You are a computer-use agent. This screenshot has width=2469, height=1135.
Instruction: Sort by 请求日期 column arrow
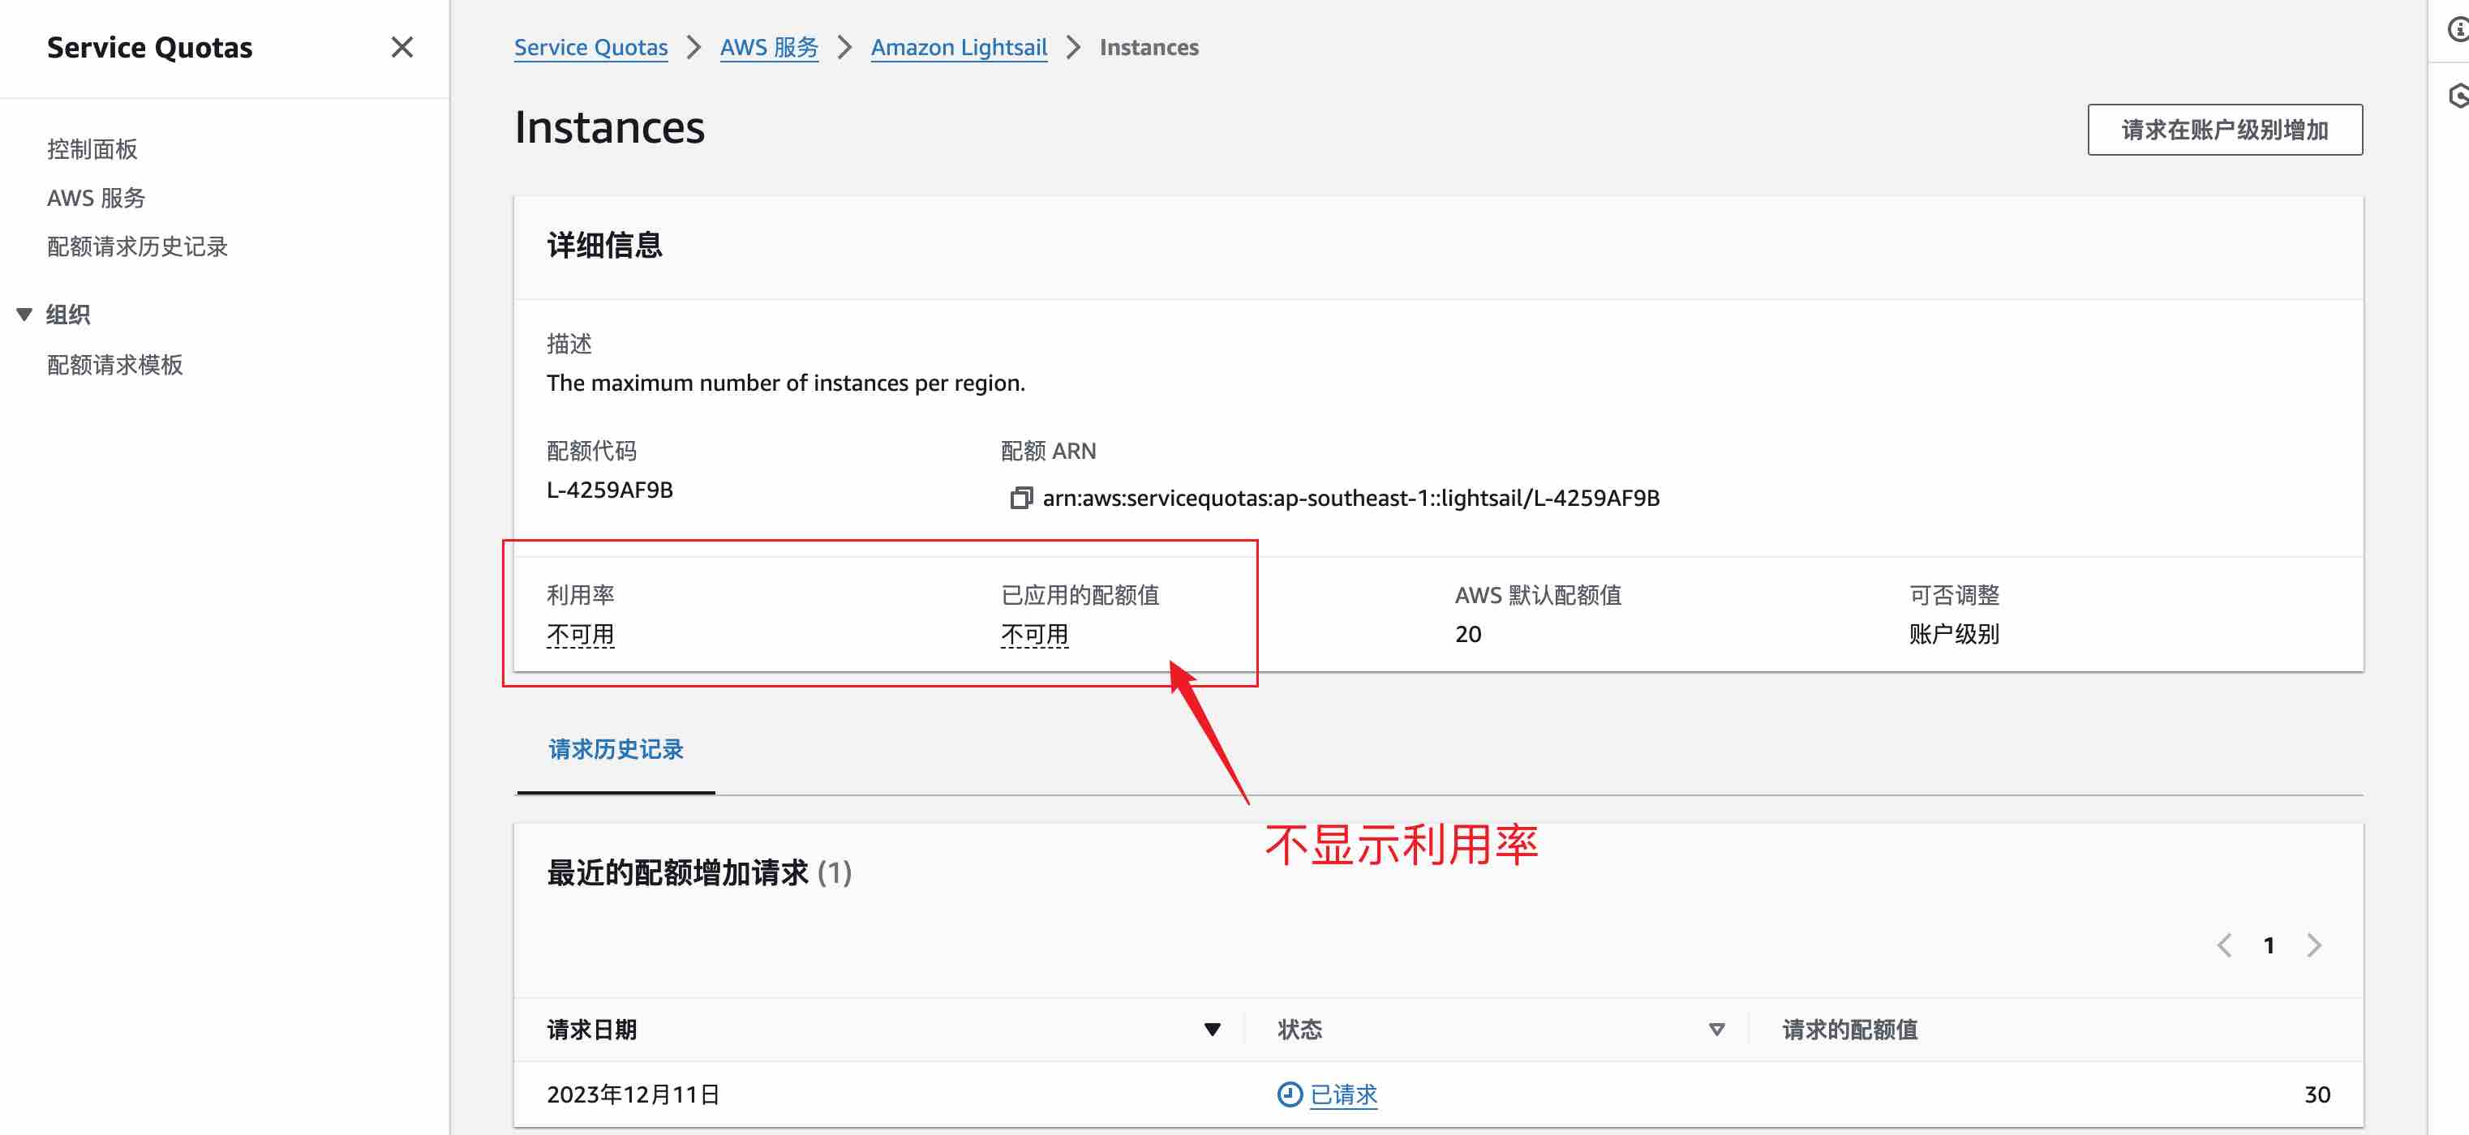[1212, 1030]
